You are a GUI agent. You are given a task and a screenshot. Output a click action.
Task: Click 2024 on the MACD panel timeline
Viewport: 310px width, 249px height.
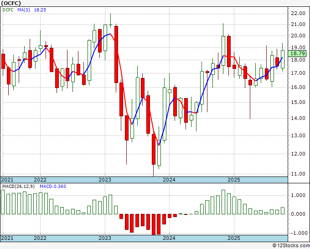pyautogui.click(x=169, y=238)
